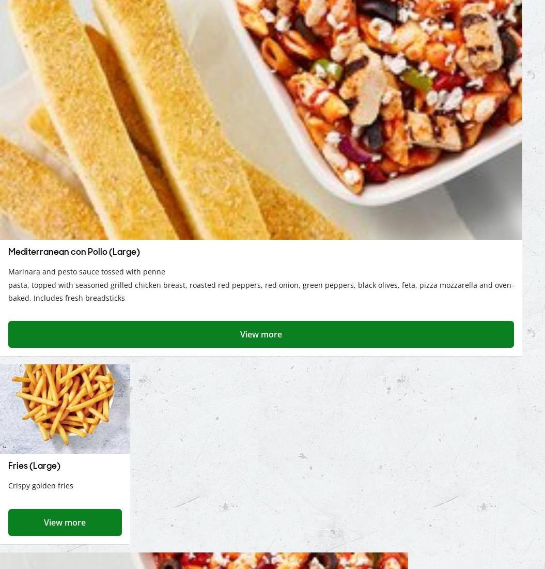Click View more under Fries (Large)
545x569 pixels.
click(x=65, y=522)
